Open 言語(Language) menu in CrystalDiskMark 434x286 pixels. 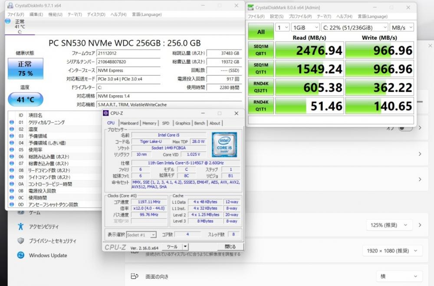[x=372, y=16]
